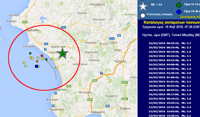Select the large blue earthquake dot

(37, 67)
